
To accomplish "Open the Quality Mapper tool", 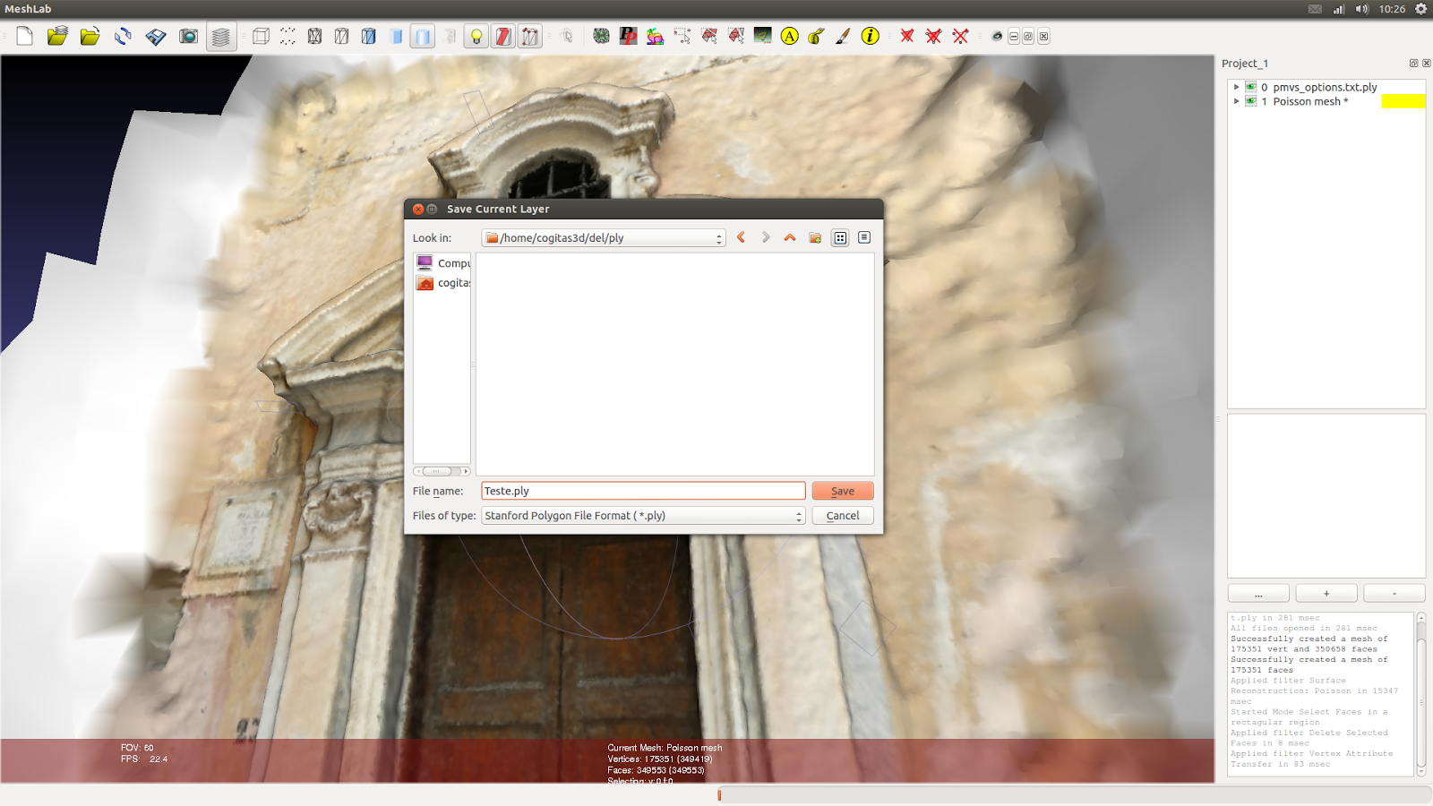I will 762,36.
